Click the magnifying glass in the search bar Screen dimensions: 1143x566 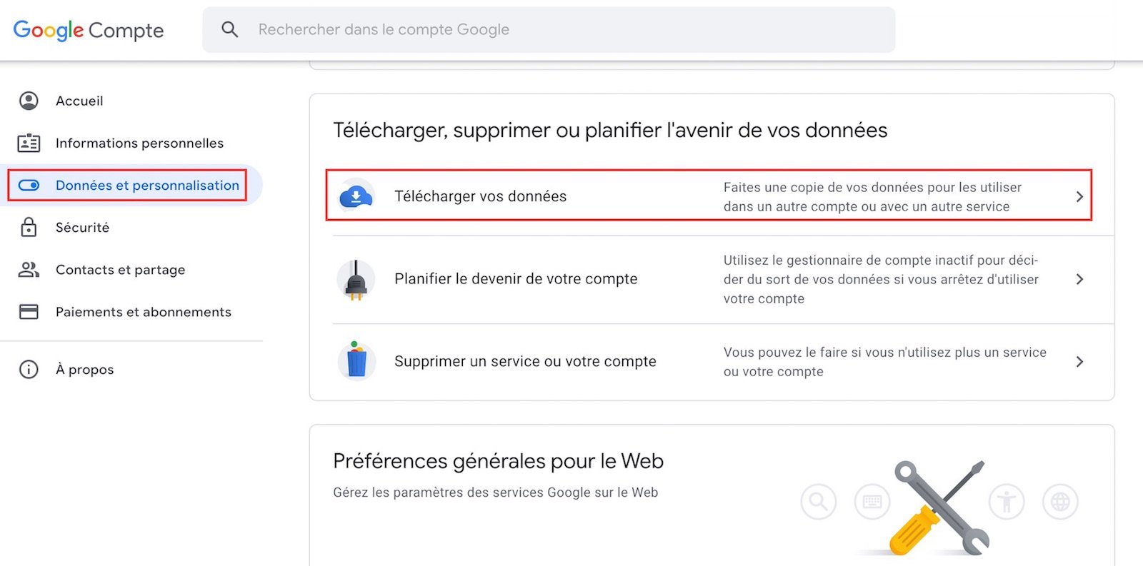(x=229, y=29)
